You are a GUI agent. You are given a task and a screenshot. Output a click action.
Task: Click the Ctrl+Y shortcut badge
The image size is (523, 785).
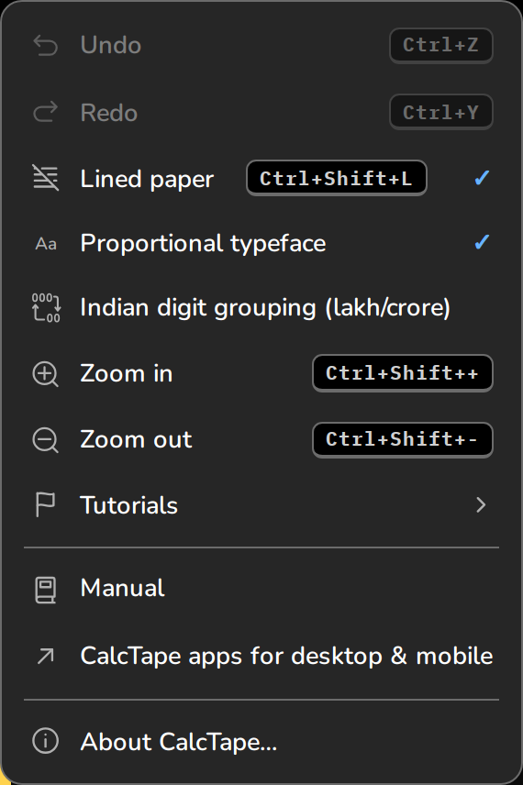[441, 112]
